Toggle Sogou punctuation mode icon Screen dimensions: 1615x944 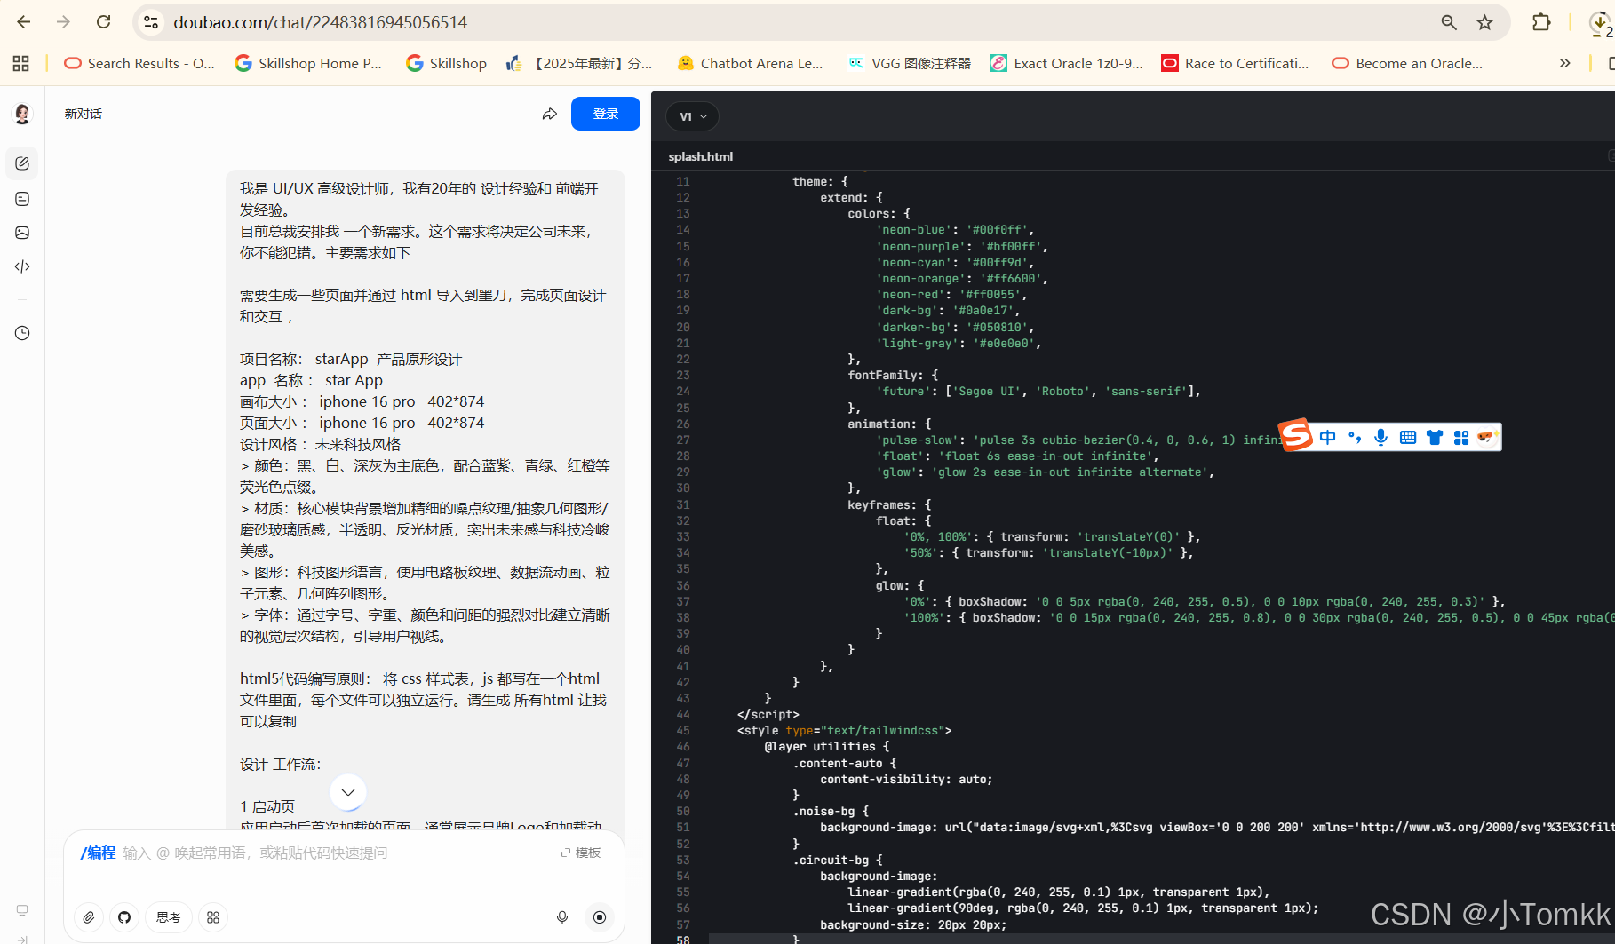[x=1355, y=437]
